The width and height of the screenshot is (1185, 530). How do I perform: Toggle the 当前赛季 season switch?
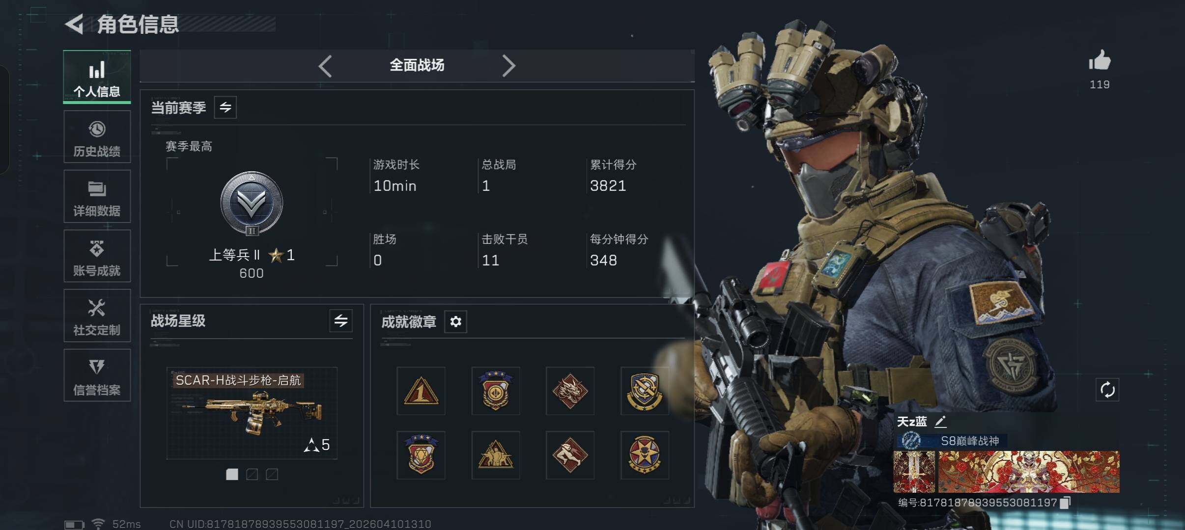tap(226, 107)
